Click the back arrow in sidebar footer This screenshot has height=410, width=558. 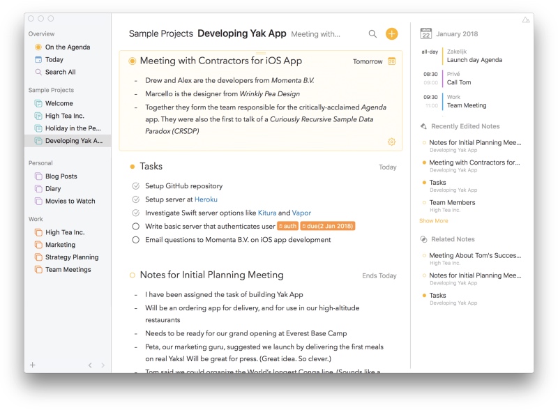(x=89, y=365)
